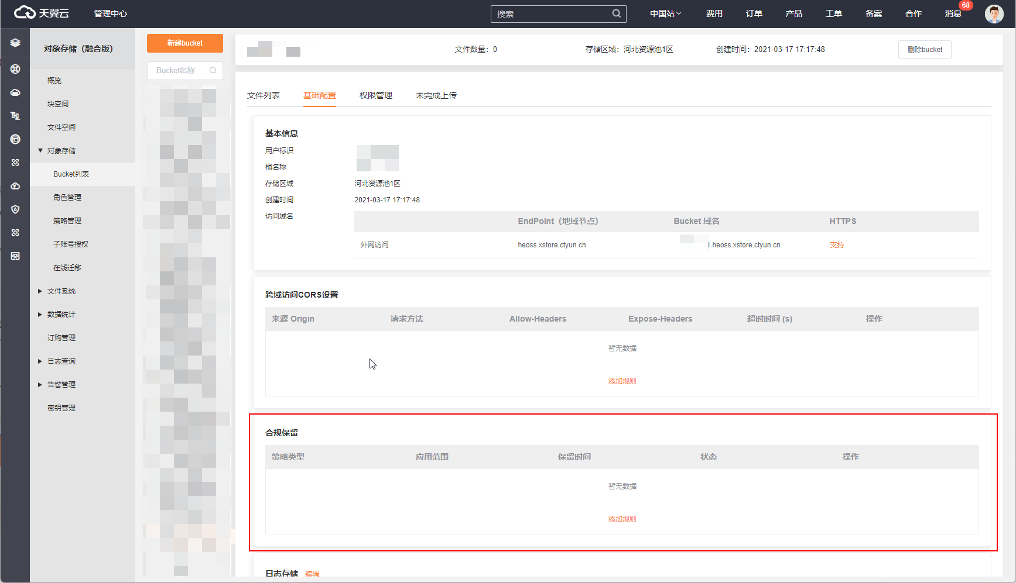Expand the 数据统计 section
1016x583 pixels.
(40, 315)
